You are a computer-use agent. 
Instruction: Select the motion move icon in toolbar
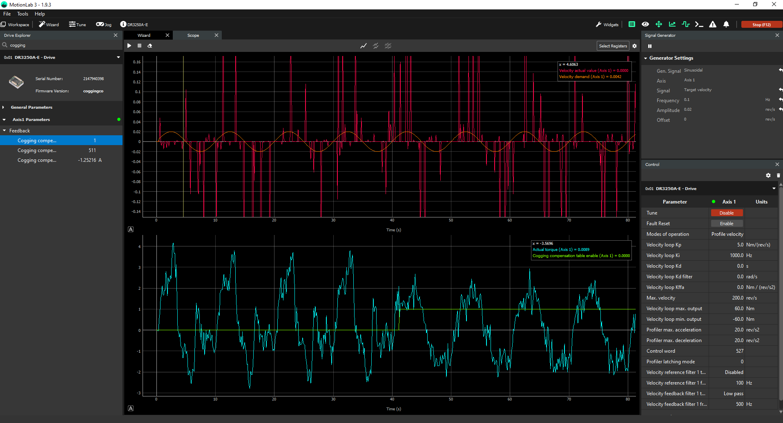point(659,24)
